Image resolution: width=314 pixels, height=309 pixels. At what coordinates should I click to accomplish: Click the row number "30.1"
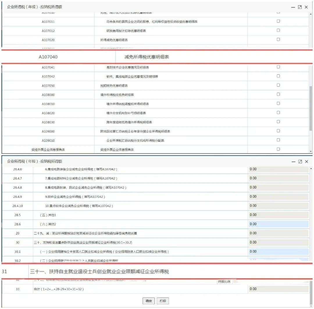(18, 252)
